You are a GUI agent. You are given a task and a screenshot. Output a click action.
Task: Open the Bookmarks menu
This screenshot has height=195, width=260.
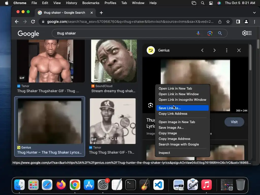pos(91,3)
